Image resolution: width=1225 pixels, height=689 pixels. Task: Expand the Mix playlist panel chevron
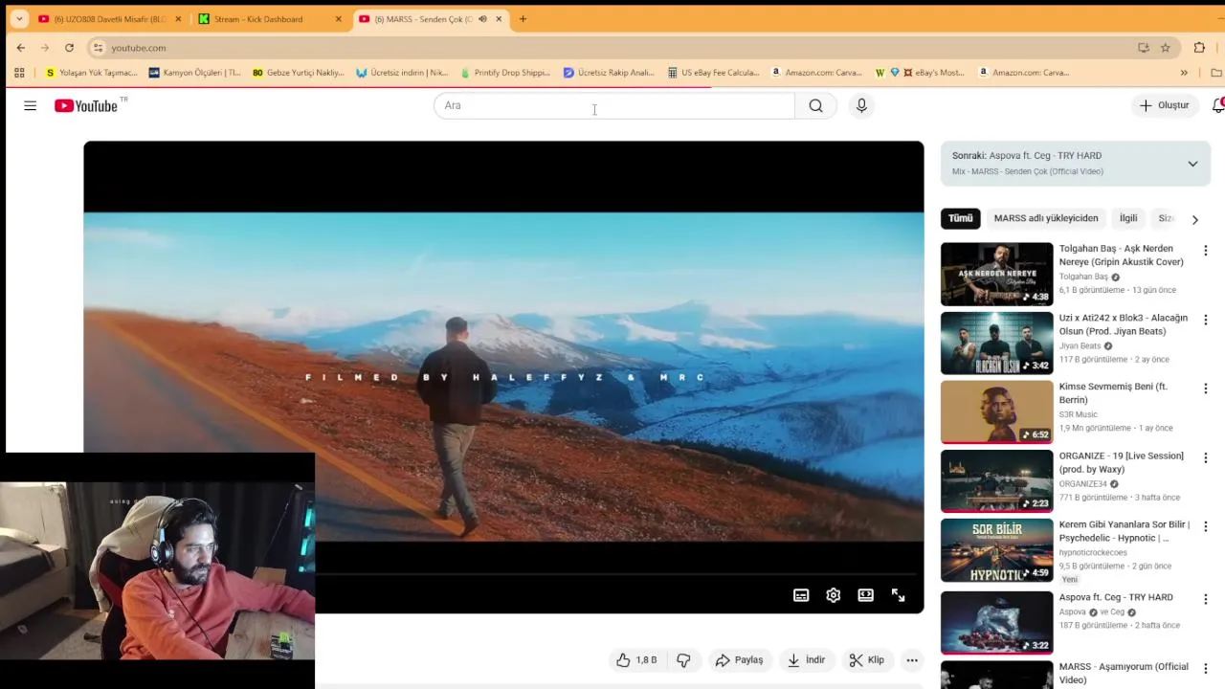(1192, 164)
